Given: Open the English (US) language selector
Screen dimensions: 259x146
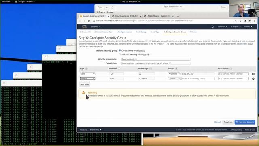Looking at the screenshot, I should click(x=96, y=130).
